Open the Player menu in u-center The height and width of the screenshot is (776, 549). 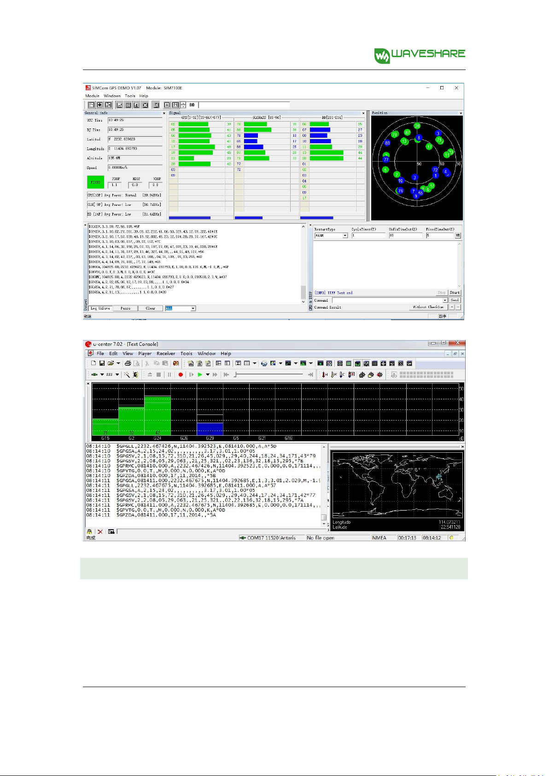click(x=145, y=354)
